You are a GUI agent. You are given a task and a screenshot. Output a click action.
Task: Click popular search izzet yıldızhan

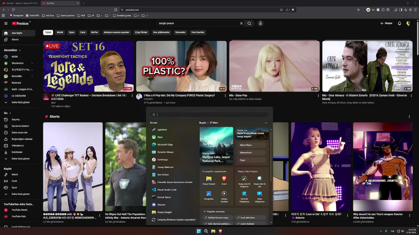click(x=250, y=217)
